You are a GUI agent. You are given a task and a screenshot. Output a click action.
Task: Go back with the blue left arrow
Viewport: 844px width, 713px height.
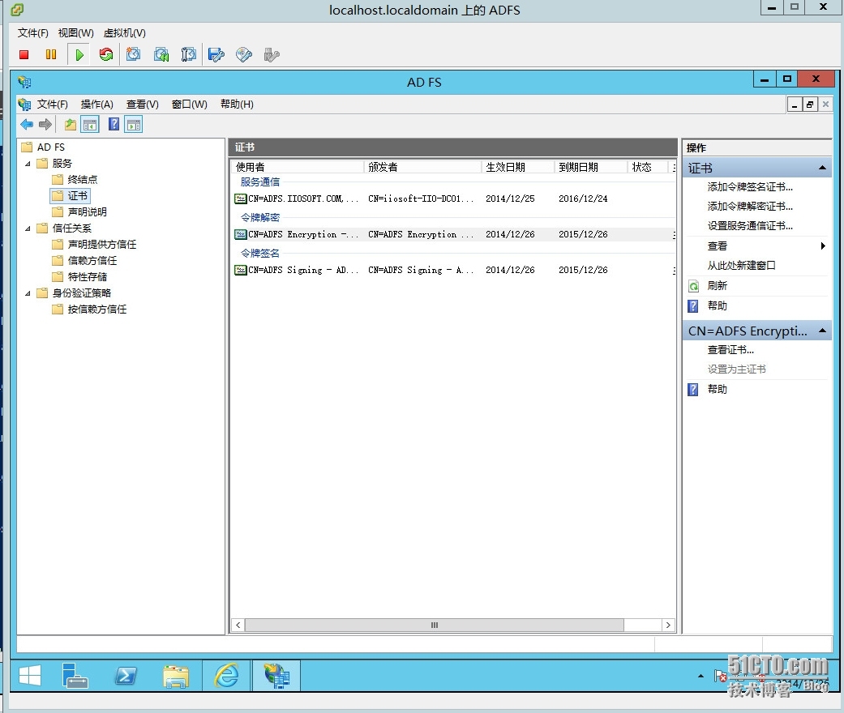(27, 124)
